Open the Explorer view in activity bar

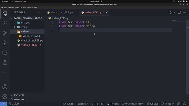pyautogui.click(x=5, y=14)
